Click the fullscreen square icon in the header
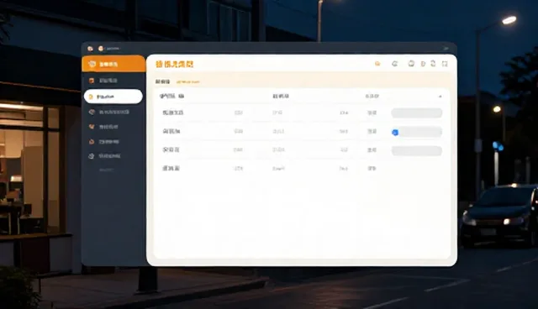 pos(445,64)
